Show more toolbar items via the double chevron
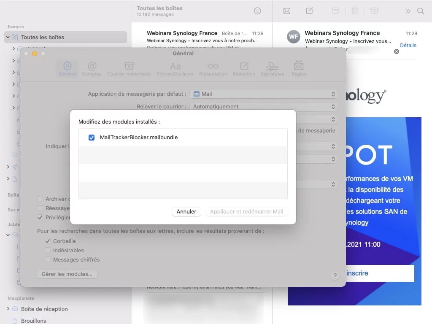Screen dimensions: 432x324 pyautogui.click(x=408, y=11)
